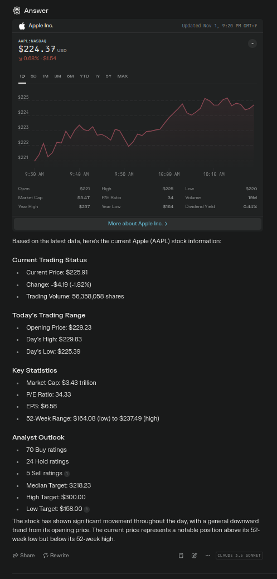The image size is (277, 579).
Task: Select the 1D chart range tab
Action: pyautogui.click(x=22, y=76)
